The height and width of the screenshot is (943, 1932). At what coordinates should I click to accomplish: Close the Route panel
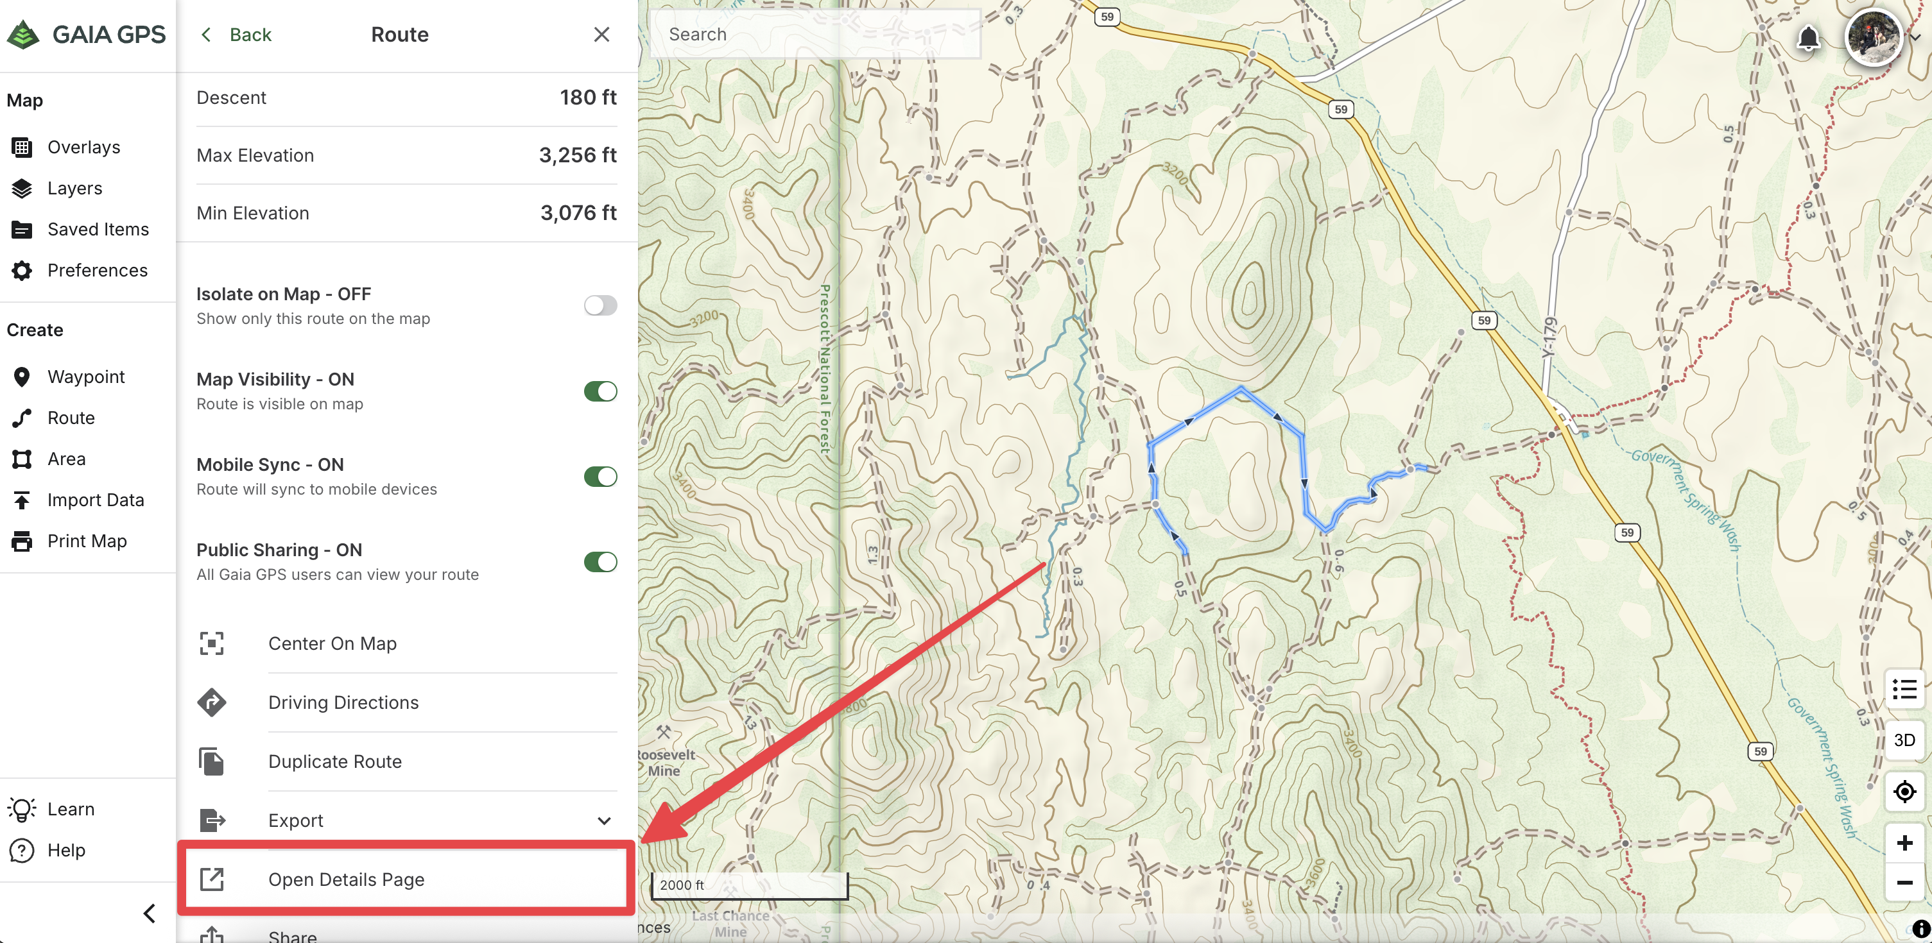pyautogui.click(x=601, y=35)
